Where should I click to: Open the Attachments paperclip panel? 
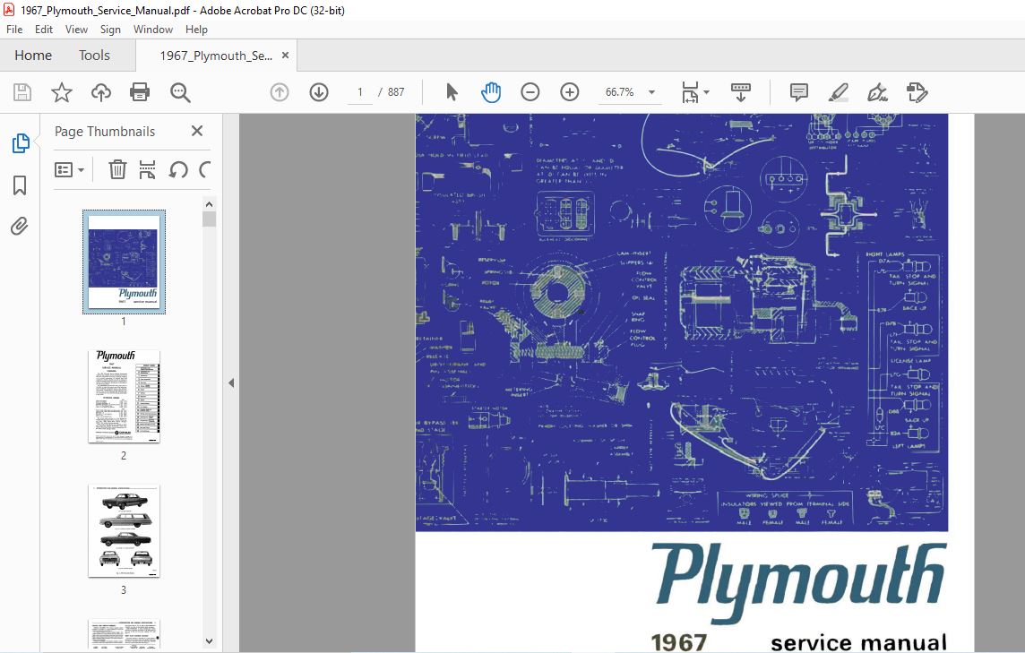[x=20, y=226]
